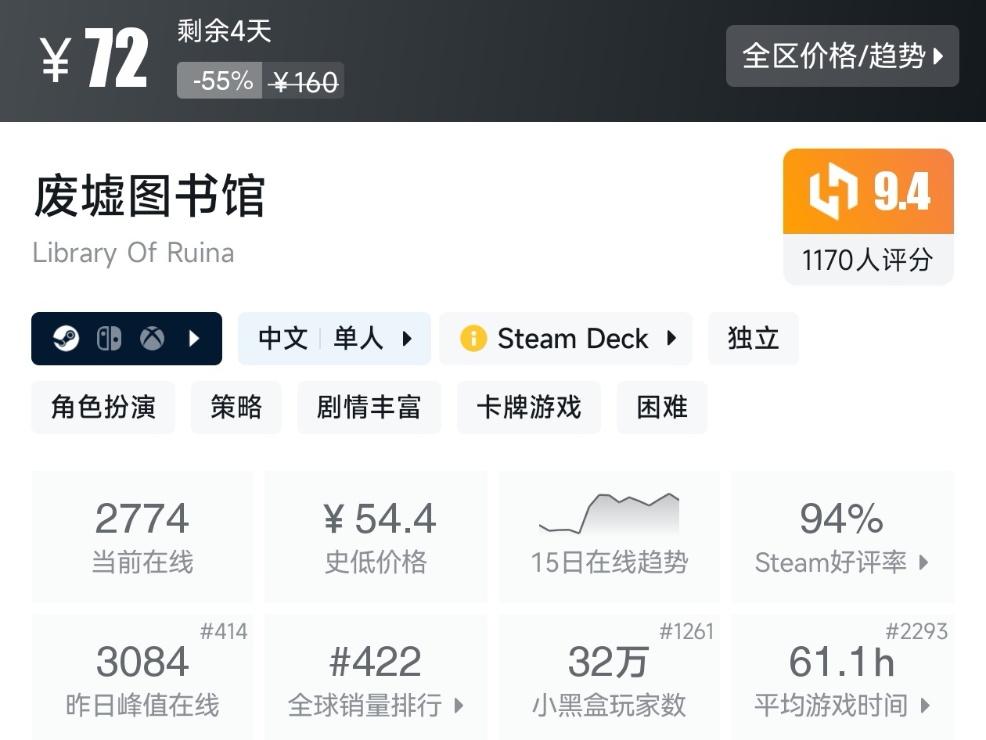Open the Xiaoheihe 9.4 rating badge
Screen dimensions: 986x740
[867, 192]
